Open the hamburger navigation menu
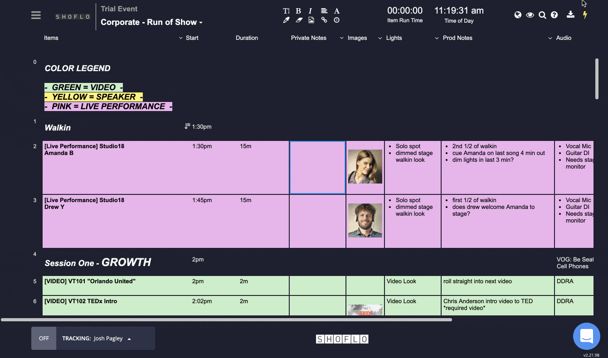Image resolution: width=608 pixels, height=358 pixels. click(36, 15)
